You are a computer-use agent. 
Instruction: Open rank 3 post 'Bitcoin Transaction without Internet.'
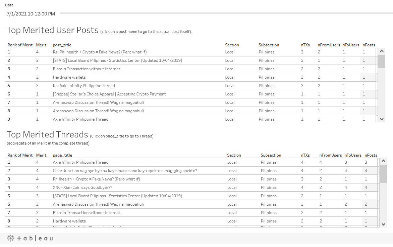(x=87, y=69)
